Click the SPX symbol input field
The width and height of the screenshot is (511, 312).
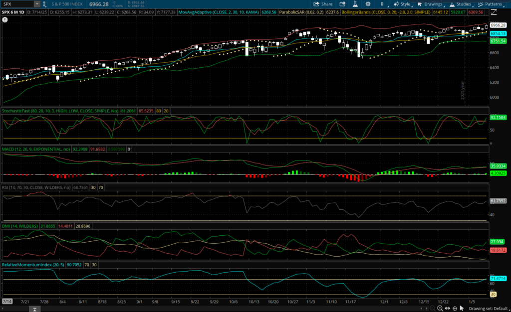coord(18,4)
